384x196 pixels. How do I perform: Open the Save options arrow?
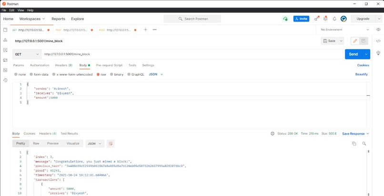pos(341,41)
